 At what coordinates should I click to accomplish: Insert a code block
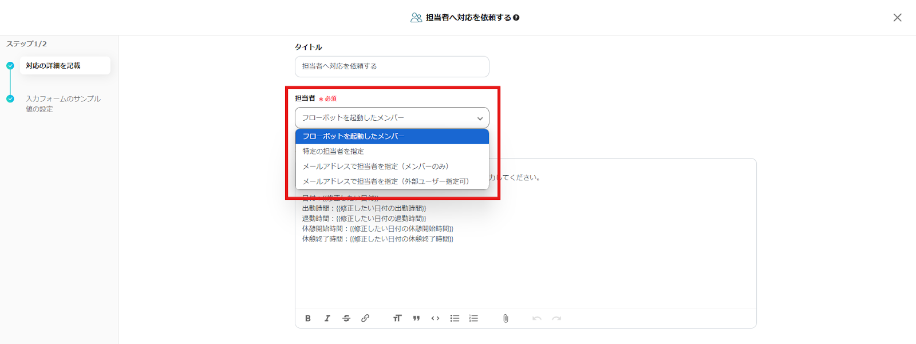436,318
